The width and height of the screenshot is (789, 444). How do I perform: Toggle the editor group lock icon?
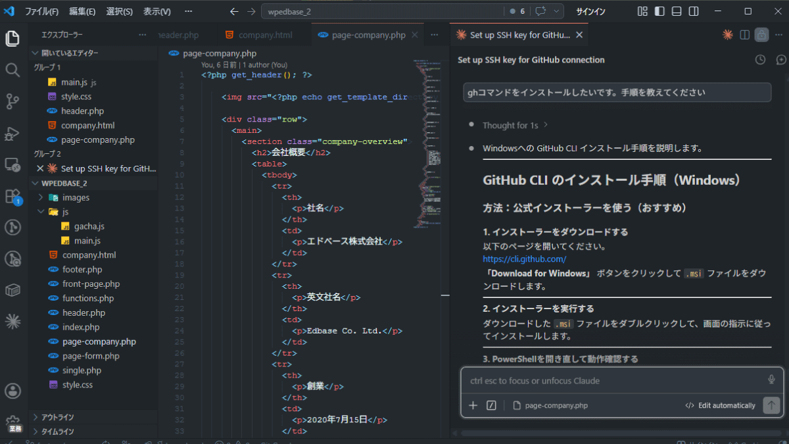pos(761,35)
